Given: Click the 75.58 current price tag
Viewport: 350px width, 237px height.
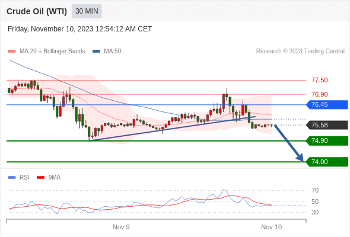Looking at the screenshot, I should (x=327, y=125).
